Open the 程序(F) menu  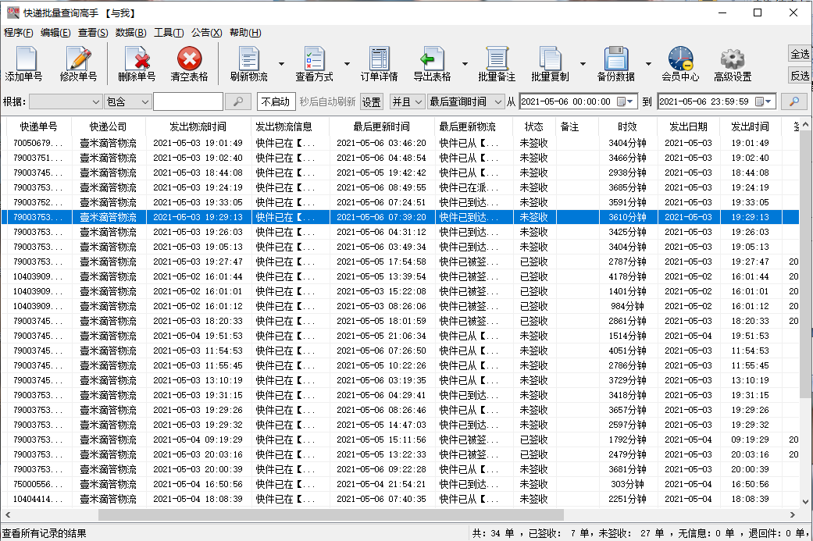(18, 33)
